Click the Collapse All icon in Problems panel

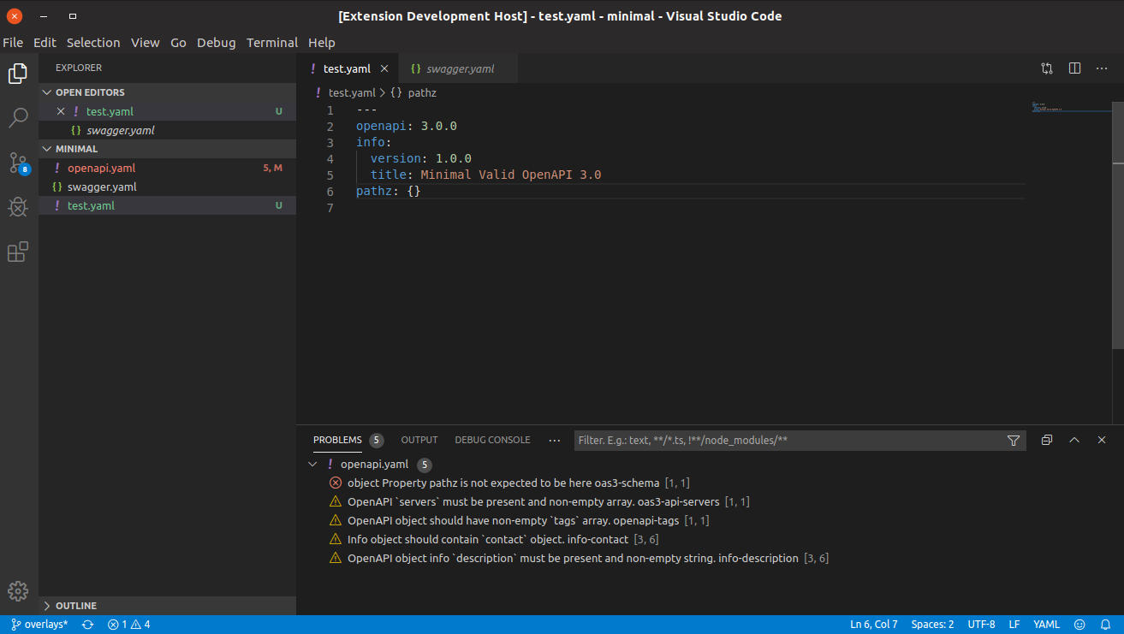[x=1046, y=440]
